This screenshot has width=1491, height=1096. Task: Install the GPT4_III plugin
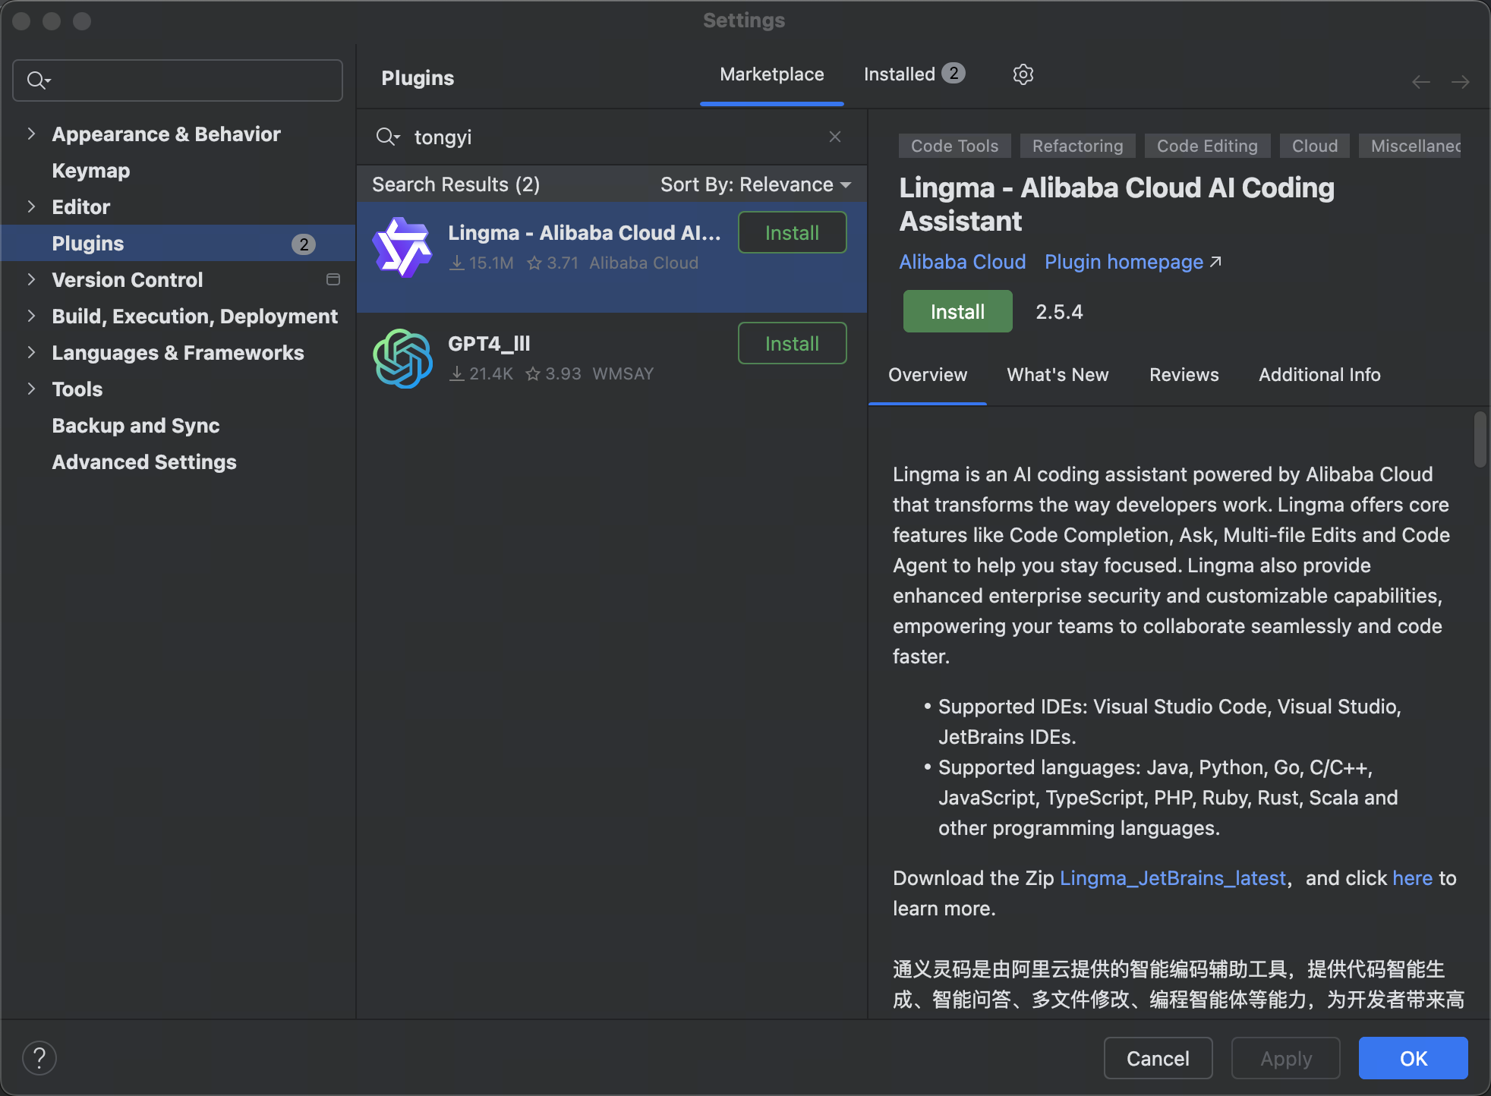792,344
